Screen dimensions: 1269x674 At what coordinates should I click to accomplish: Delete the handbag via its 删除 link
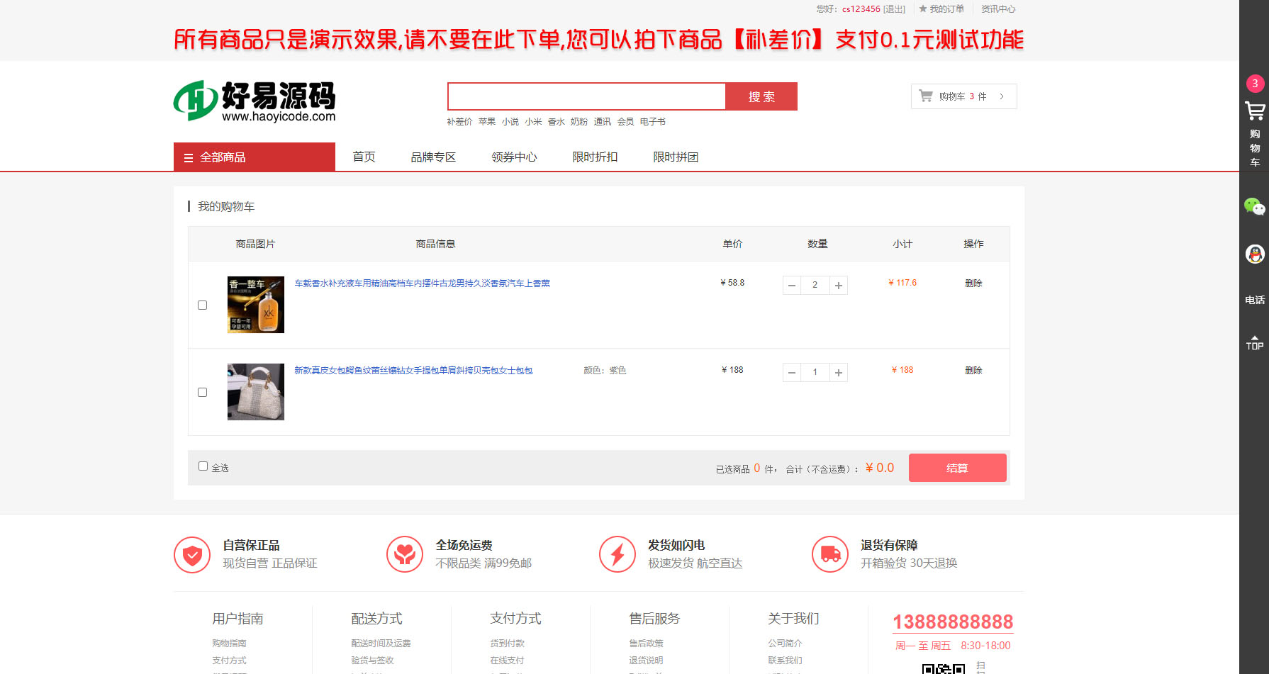click(973, 370)
